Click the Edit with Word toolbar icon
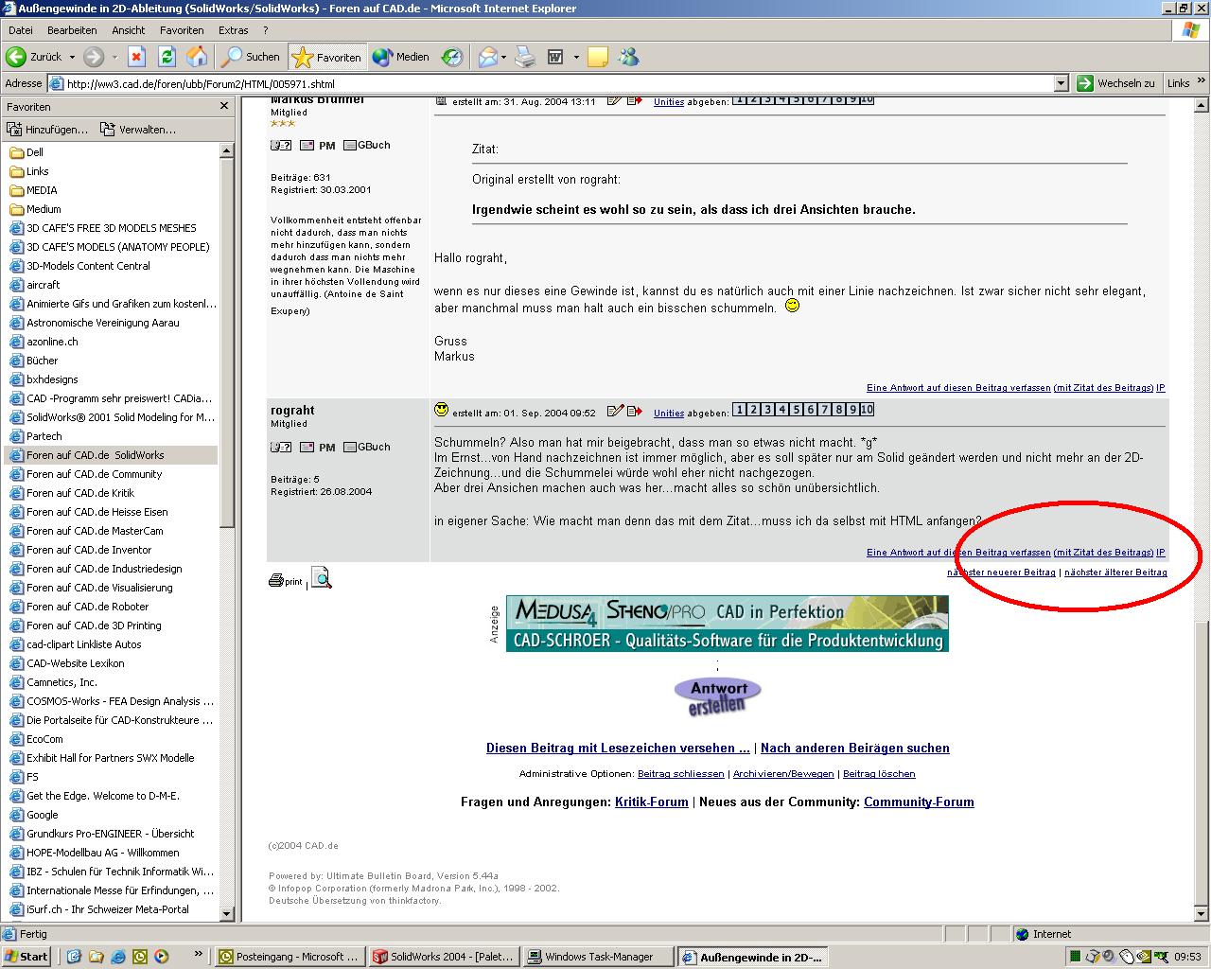 [x=555, y=57]
